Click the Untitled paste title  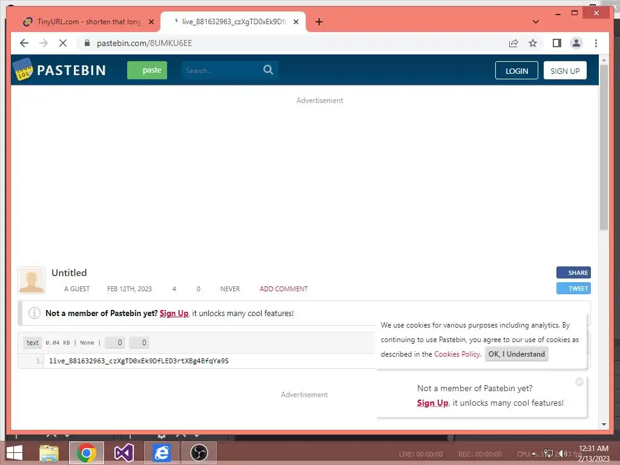tap(69, 273)
